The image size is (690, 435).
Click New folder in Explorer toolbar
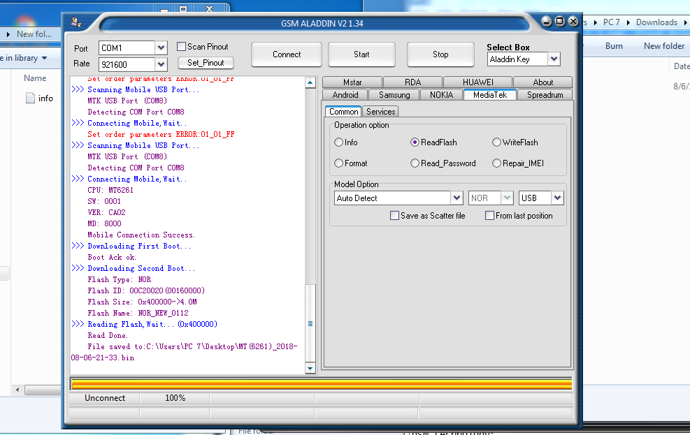(x=664, y=45)
